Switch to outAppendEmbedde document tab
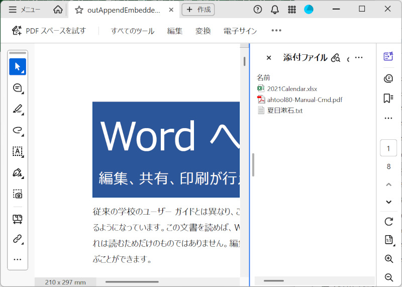 point(124,10)
